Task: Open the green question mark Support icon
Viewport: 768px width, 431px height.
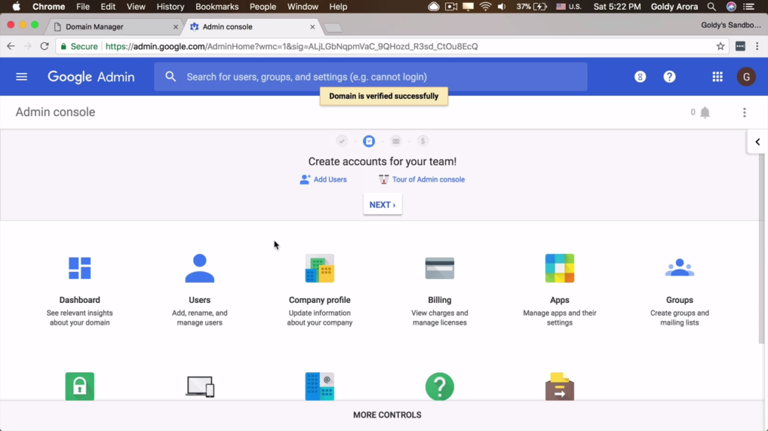Action: point(439,386)
